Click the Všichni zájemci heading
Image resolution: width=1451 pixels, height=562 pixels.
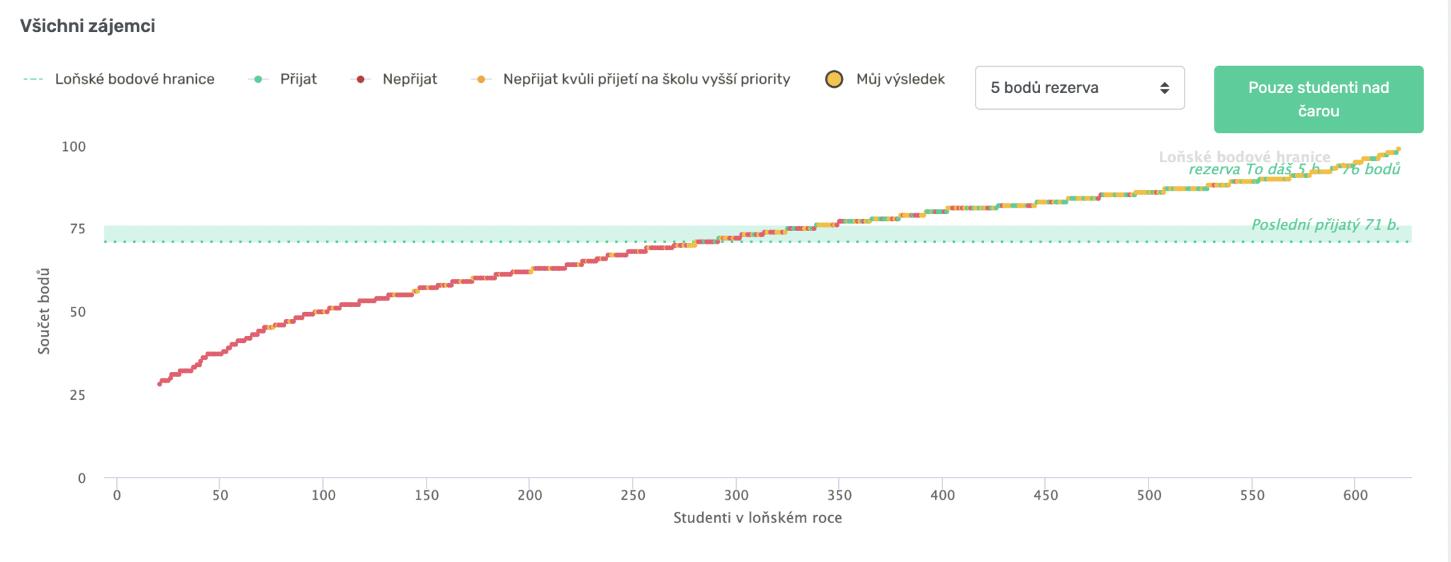[x=87, y=26]
